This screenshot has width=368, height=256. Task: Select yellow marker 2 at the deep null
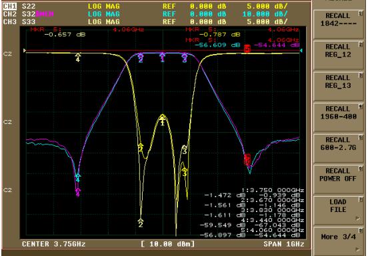tap(141, 223)
